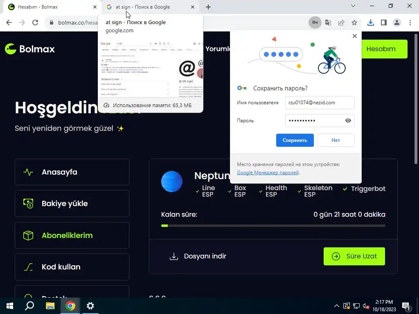This screenshot has height=314, width=419.
Task: Click the Kalan süre progress bar
Action: click(273, 226)
